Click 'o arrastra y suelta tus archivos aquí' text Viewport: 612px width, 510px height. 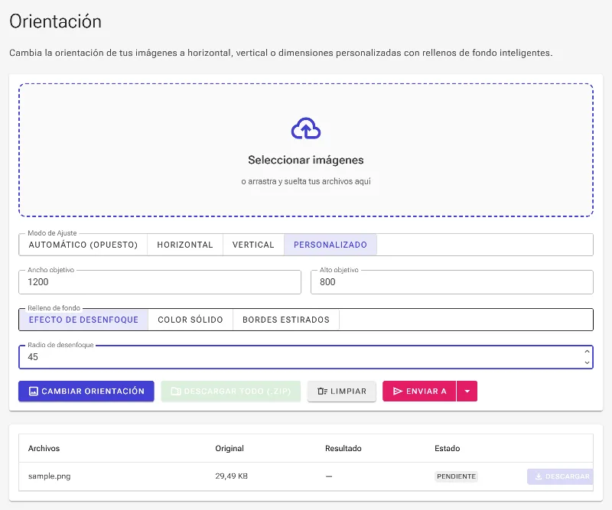tap(306, 181)
